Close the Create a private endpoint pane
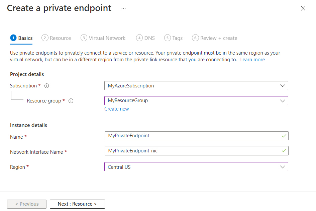 tap(303, 8)
